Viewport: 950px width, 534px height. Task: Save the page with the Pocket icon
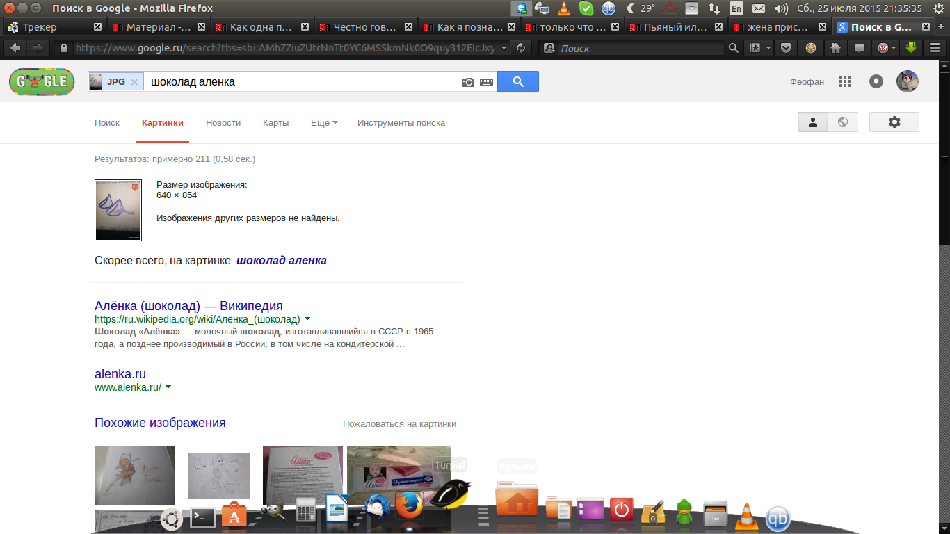pos(786,48)
